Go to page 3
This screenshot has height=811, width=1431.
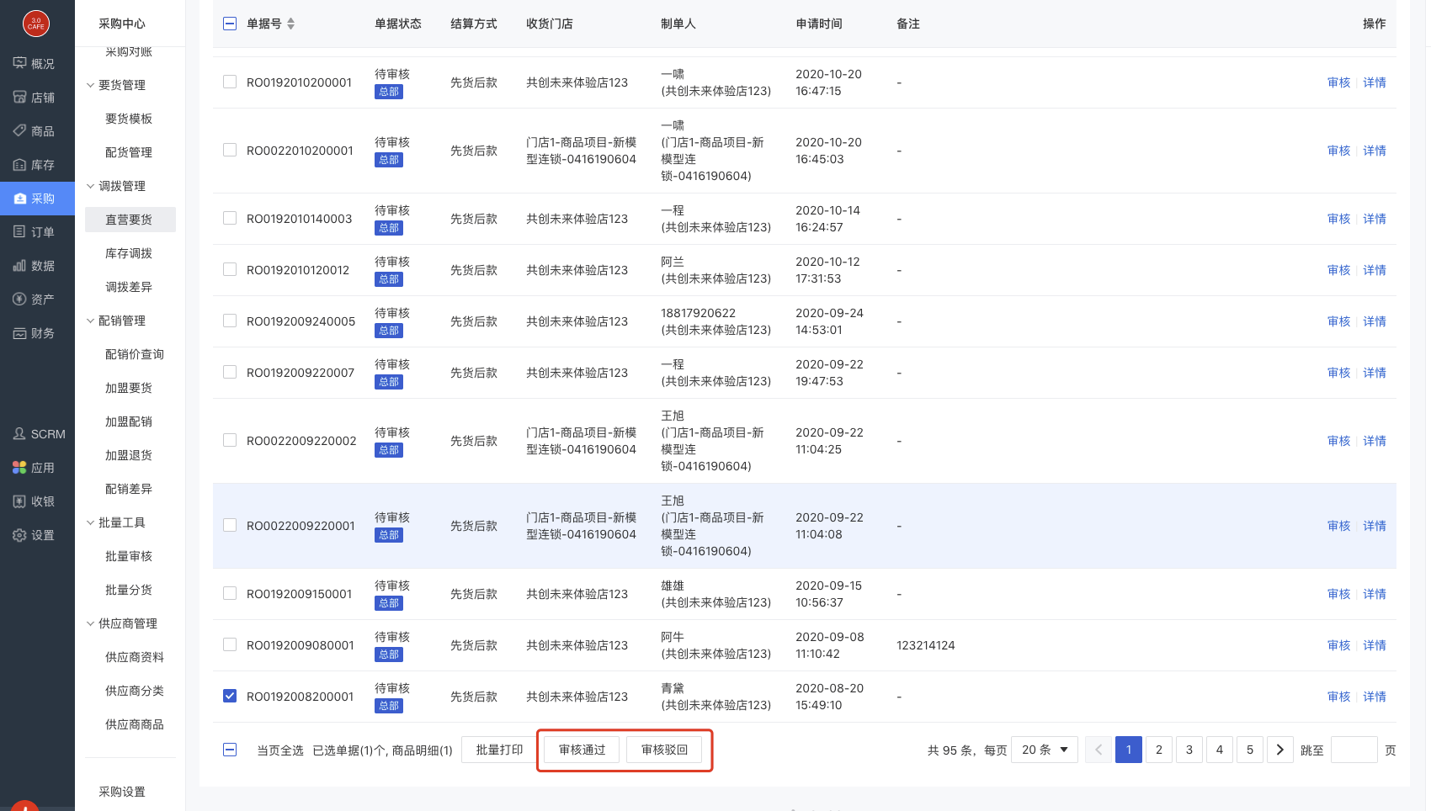pos(1189,750)
